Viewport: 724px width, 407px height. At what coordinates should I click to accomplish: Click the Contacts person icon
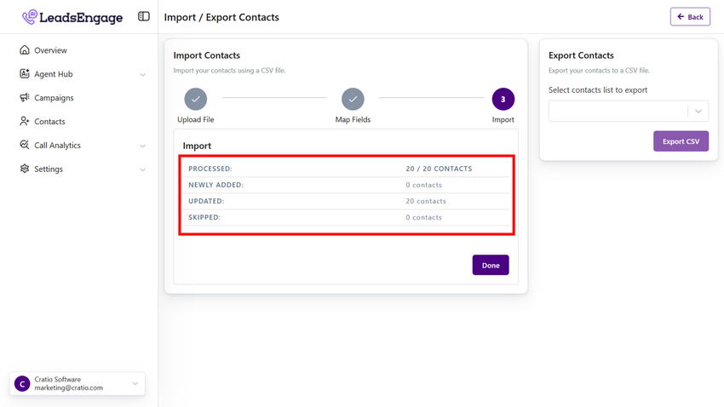pyautogui.click(x=25, y=122)
